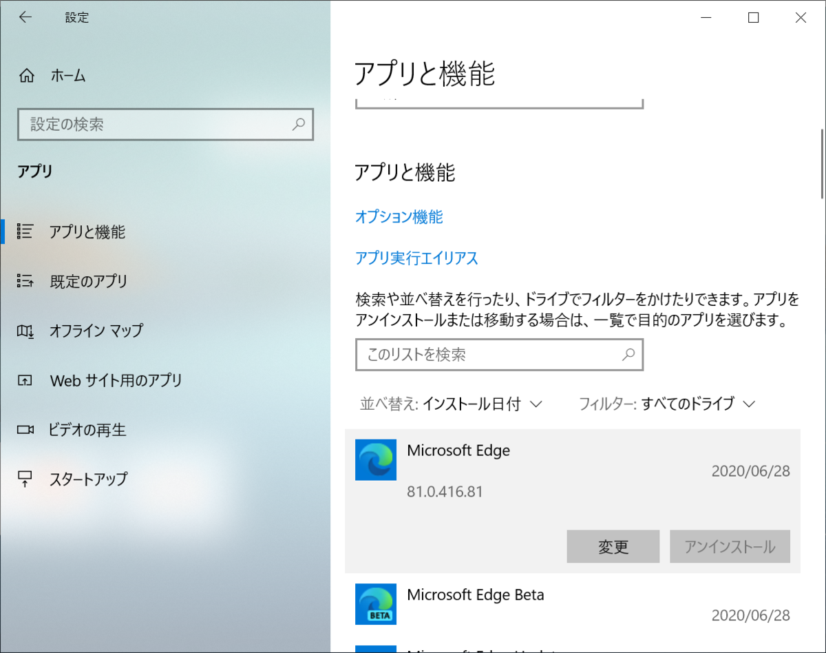Click the vertical scrollbar thumb
This screenshot has width=826, height=653.
[x=822, y=163]
